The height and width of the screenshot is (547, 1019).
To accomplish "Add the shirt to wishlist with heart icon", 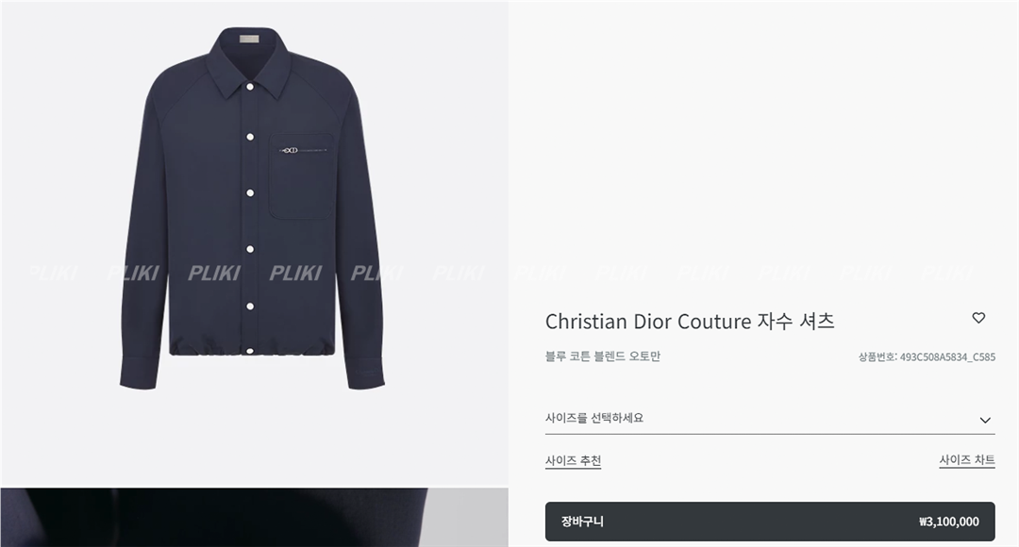I will click(x=978, y=318).
